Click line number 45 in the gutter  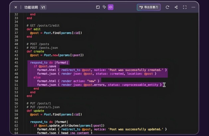point(16,63)
